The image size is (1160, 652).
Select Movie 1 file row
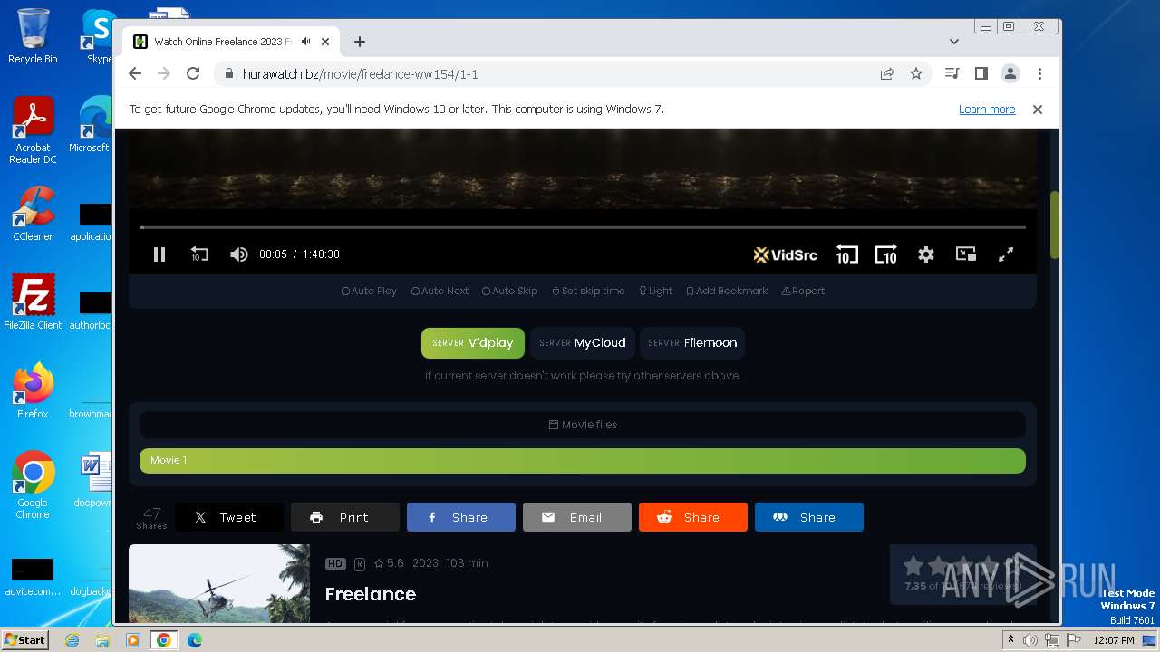pos(583,460)
